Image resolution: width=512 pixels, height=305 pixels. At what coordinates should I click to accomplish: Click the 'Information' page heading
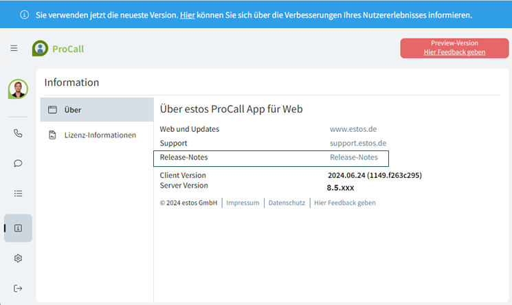(71, 82)
